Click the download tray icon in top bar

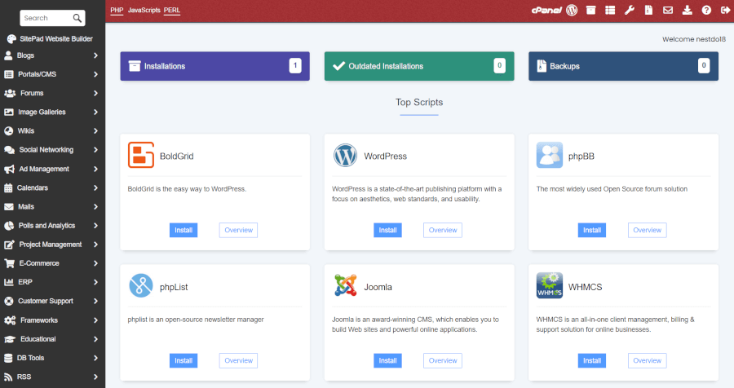point(687,10)
